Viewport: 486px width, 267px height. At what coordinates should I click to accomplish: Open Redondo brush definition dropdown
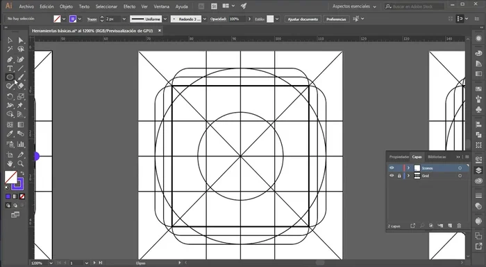click(x=205, y=19)
